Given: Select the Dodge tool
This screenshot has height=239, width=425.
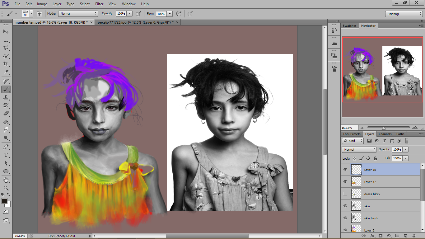Looking at the screenshot, I should click(x=6, y=138).
